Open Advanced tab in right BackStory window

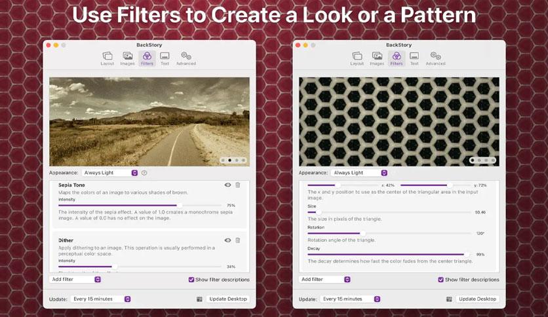click(435, 58)
